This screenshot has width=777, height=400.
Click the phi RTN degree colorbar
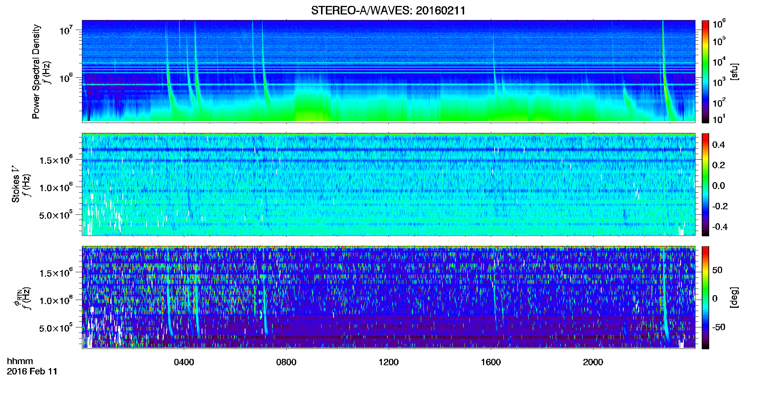coord(705,297)
